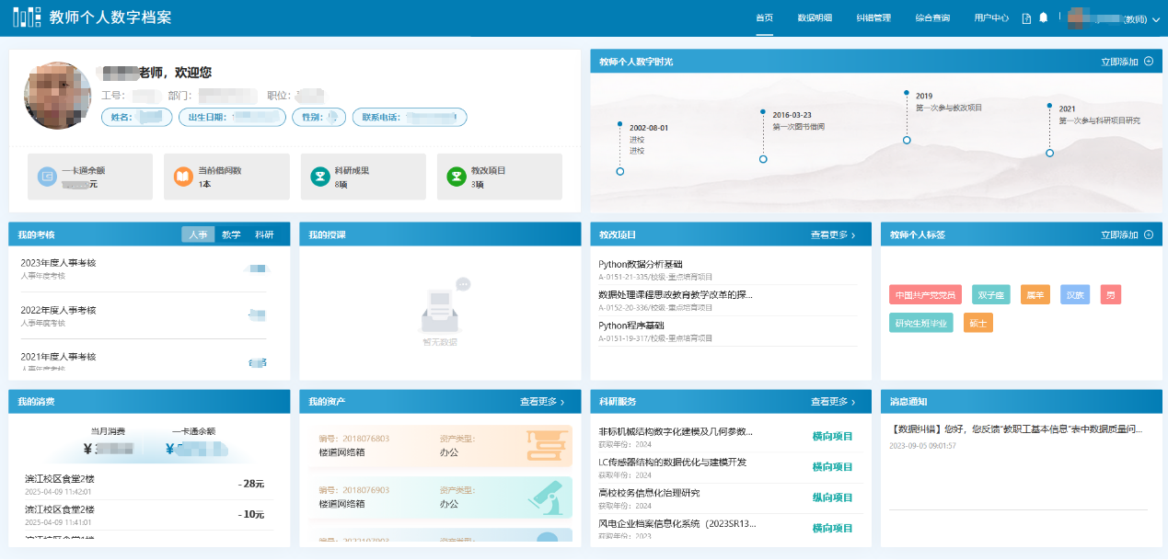Open the 数据明细 menu

pos(814,17)
